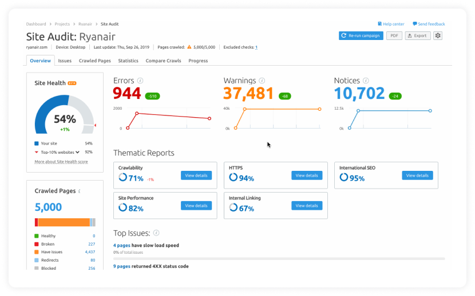Click the Site Performance progress ring
The height and width of the screenshot is (296, 475).
point(122,207)
